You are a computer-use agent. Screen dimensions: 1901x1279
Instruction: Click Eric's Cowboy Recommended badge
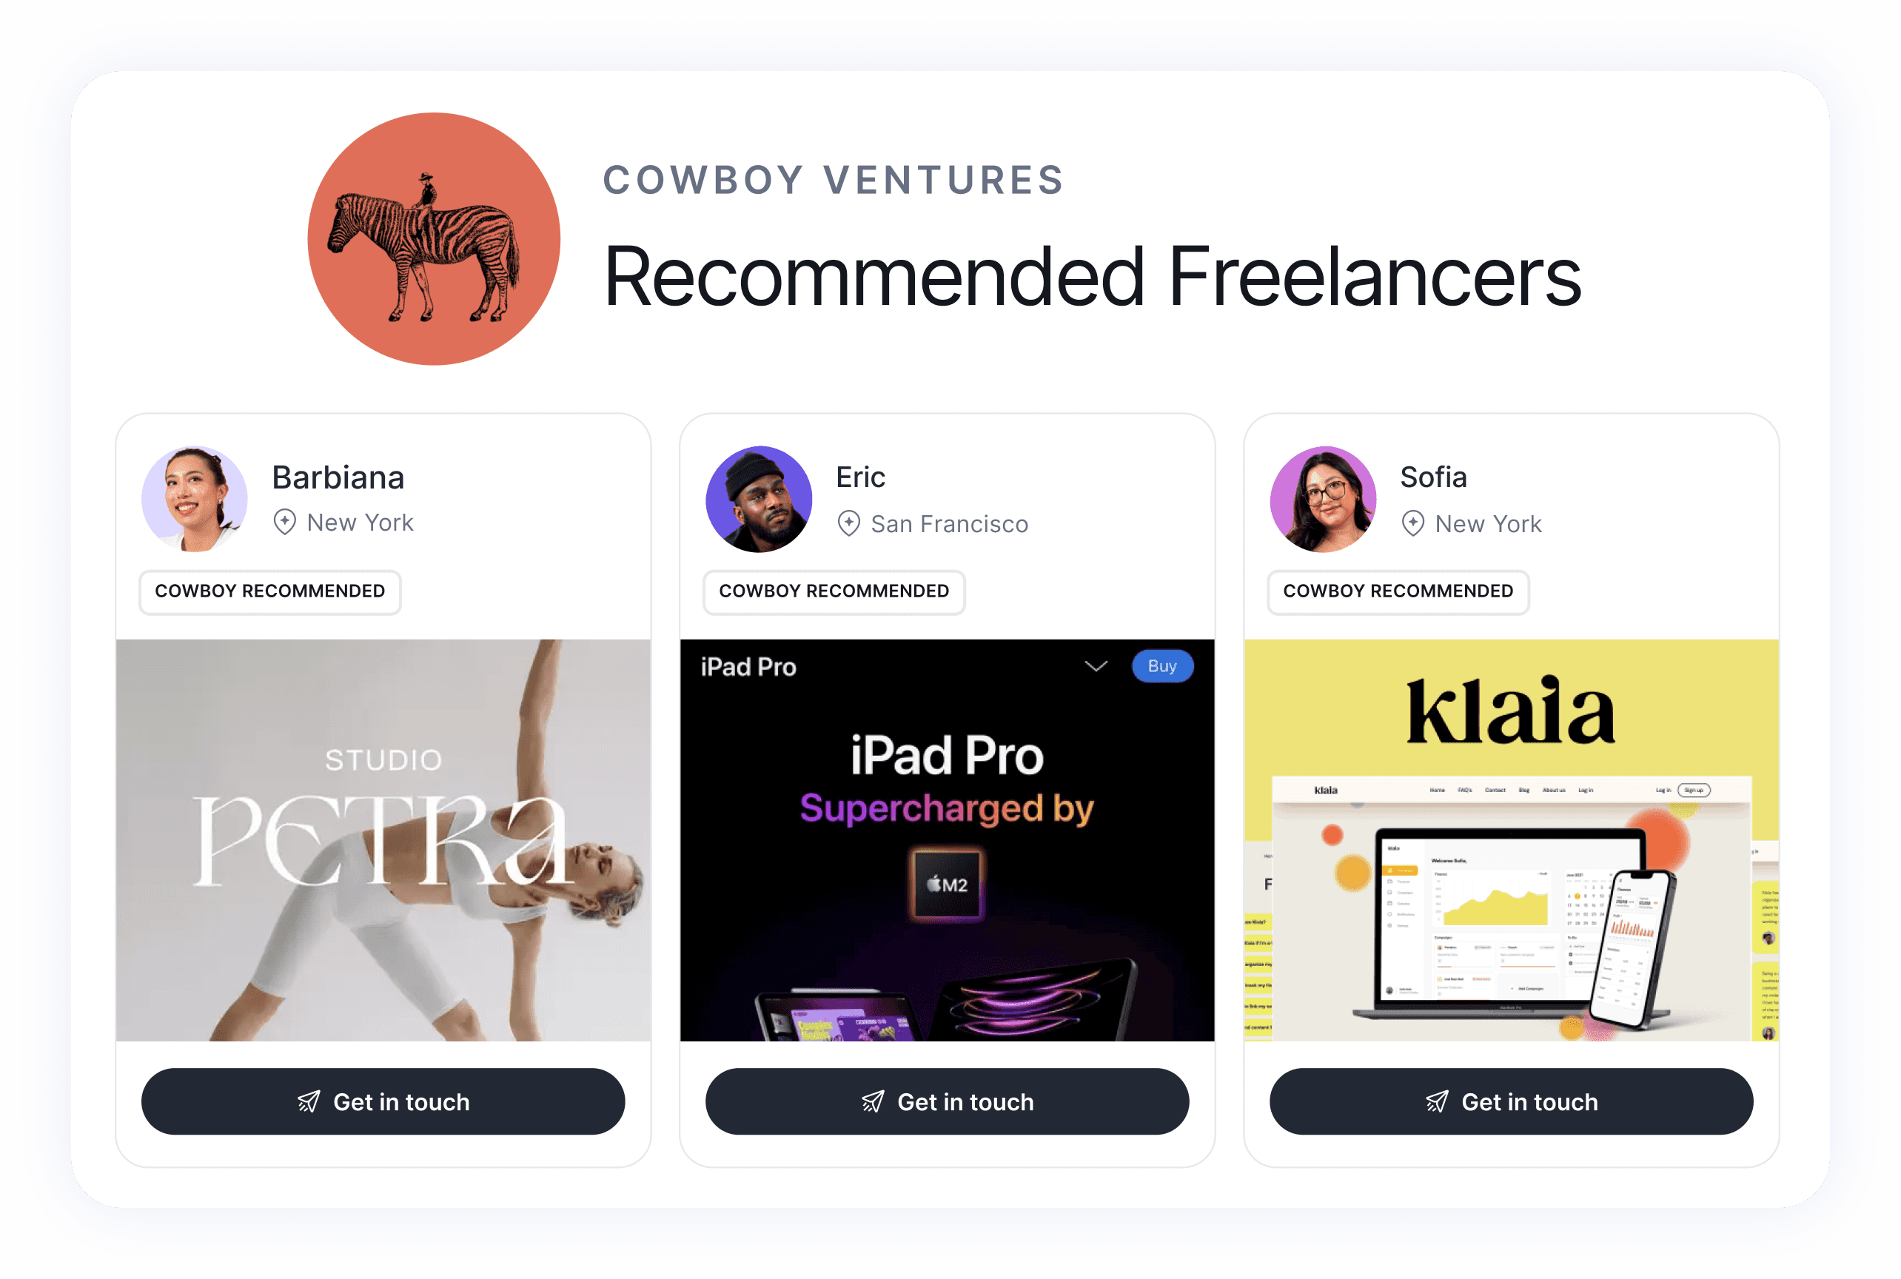(834, 591)
